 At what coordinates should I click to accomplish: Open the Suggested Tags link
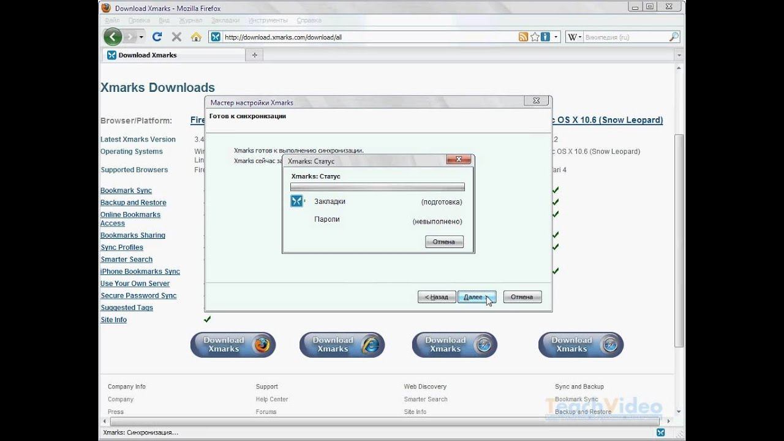point(127,308)
